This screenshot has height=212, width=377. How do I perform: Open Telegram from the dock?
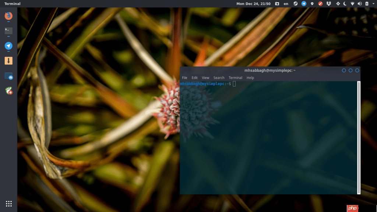[x=8, y=46]
